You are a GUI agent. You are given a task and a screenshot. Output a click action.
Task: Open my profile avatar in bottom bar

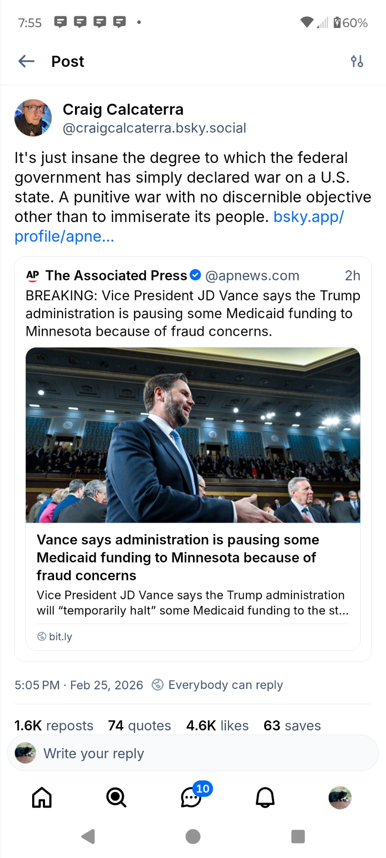click(x=340, y=798)
